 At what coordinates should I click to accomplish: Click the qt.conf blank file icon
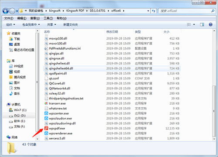coord(46,78)
